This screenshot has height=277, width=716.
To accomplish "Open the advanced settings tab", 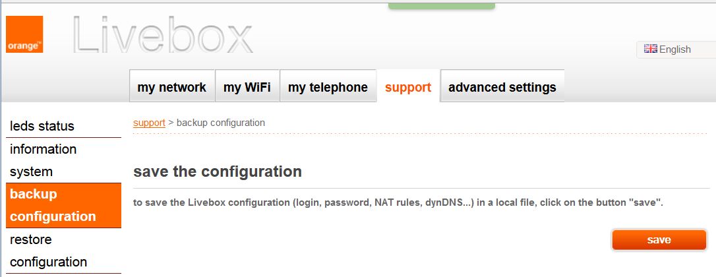I will [x=502, y=87].
